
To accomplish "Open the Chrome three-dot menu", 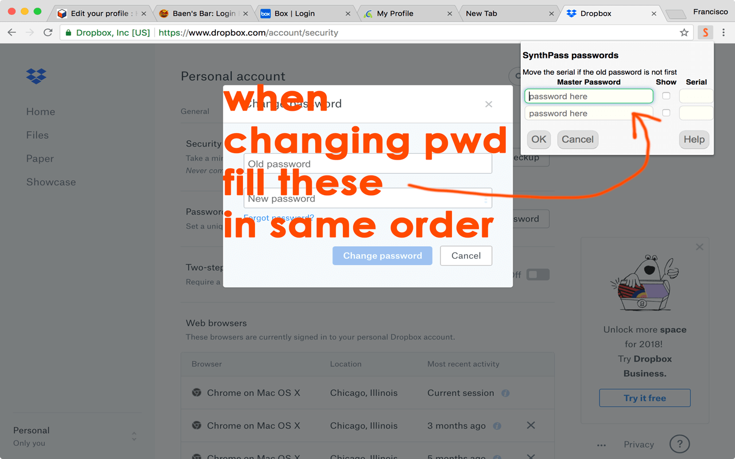I will 724,33.
